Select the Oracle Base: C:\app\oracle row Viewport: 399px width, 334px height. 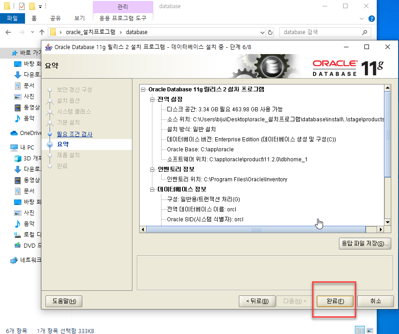tap(200, 150)
